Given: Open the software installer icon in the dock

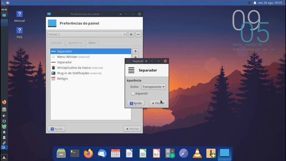Looking at the screenshot, I should pyautogui.click(x=211, y=153).
